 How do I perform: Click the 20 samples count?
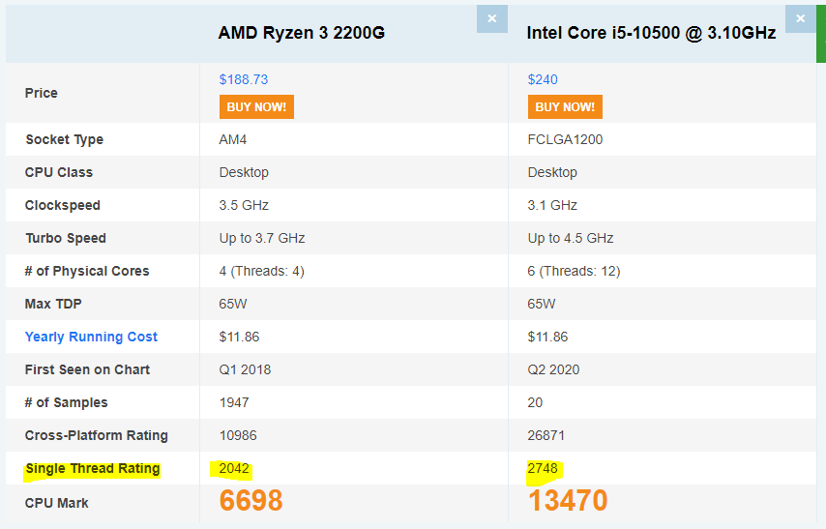535,402
